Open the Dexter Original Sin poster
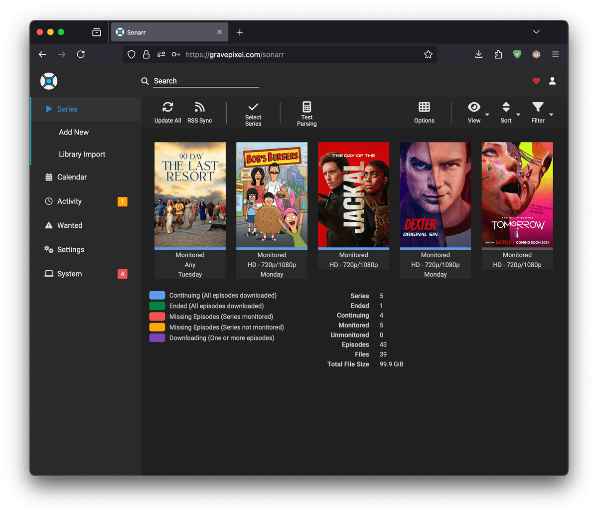Screen dimensions: 598x515 [435, 195]
